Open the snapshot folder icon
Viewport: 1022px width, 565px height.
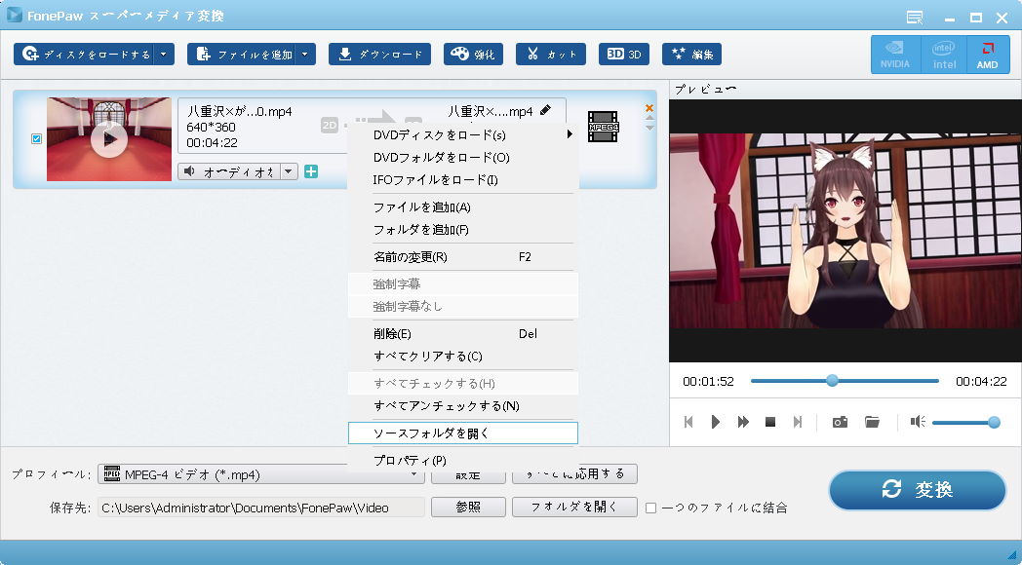pyautogui.click(x=872, y=422)
